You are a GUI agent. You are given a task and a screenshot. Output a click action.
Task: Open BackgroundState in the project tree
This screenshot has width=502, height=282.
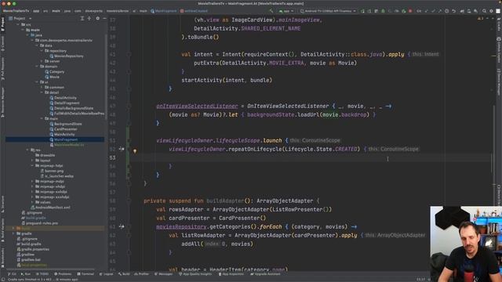(x=66, y=124)
